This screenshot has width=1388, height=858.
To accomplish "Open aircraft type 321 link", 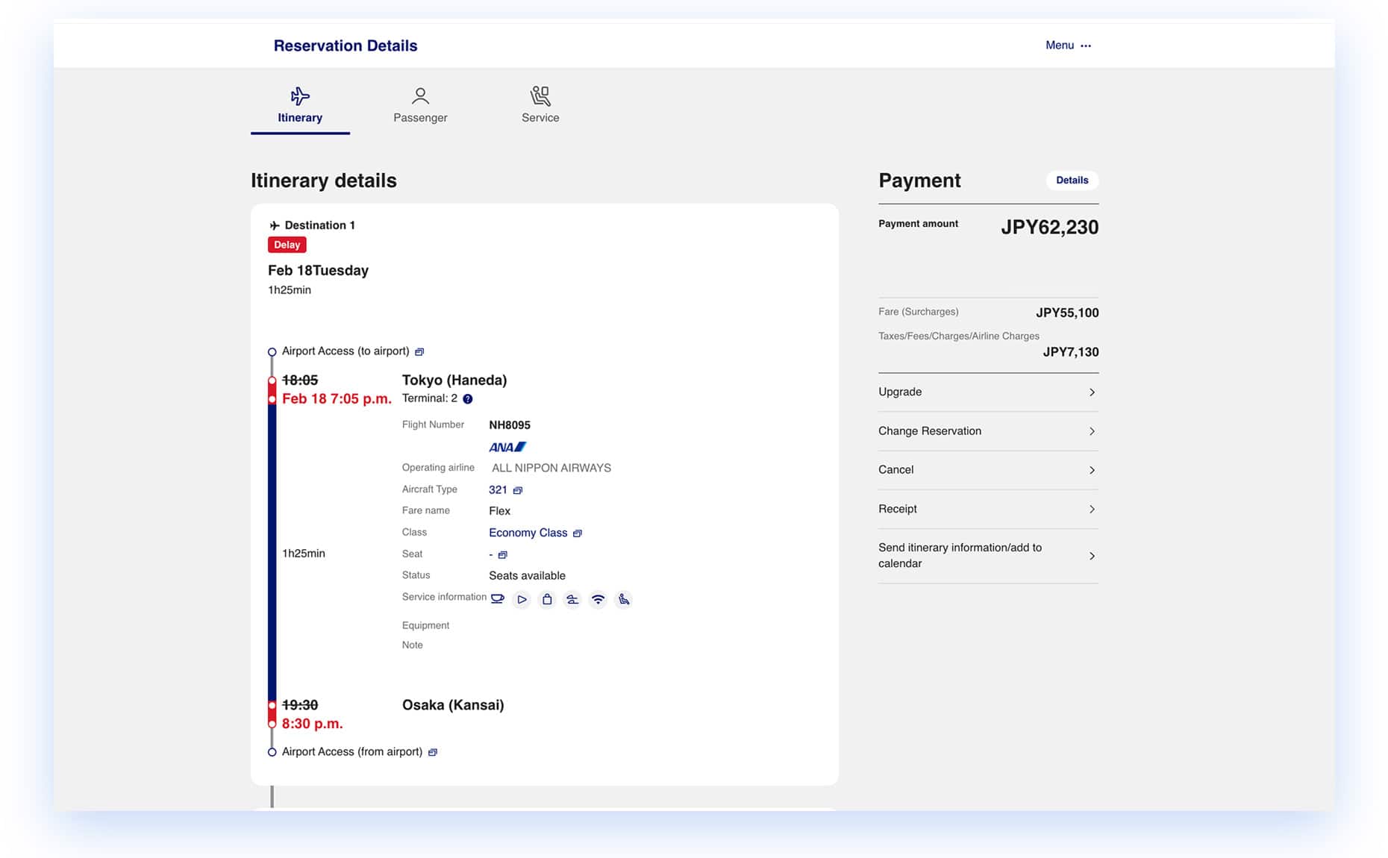I will 498,490.
